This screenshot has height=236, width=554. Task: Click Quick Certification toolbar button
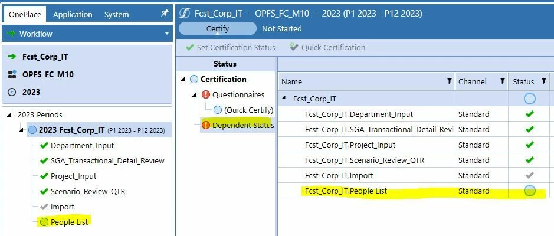[327, 47]
